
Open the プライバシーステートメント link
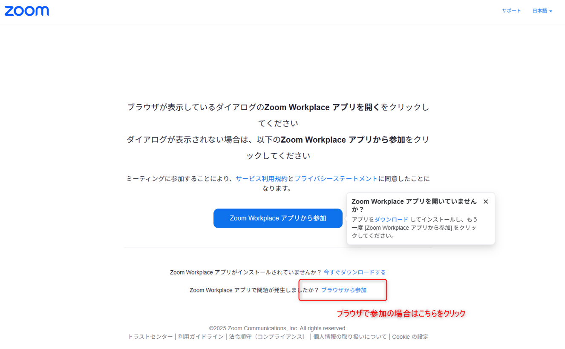336,179
